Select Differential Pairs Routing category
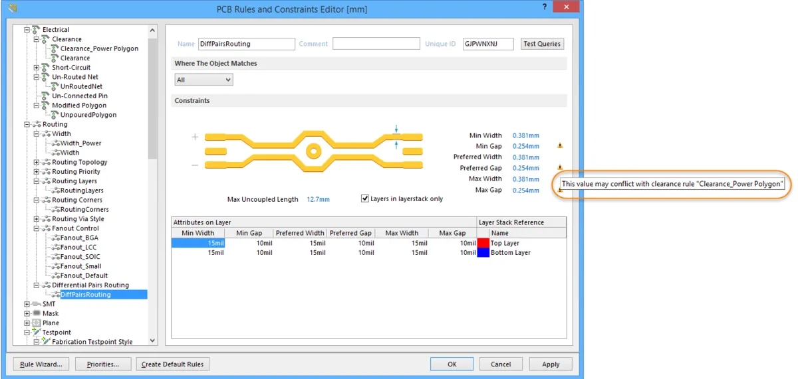 click(90, 285)
